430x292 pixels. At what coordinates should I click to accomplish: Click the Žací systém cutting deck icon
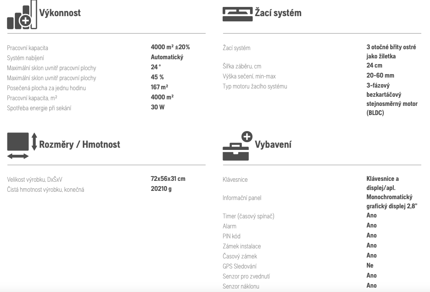pos(237,14)
